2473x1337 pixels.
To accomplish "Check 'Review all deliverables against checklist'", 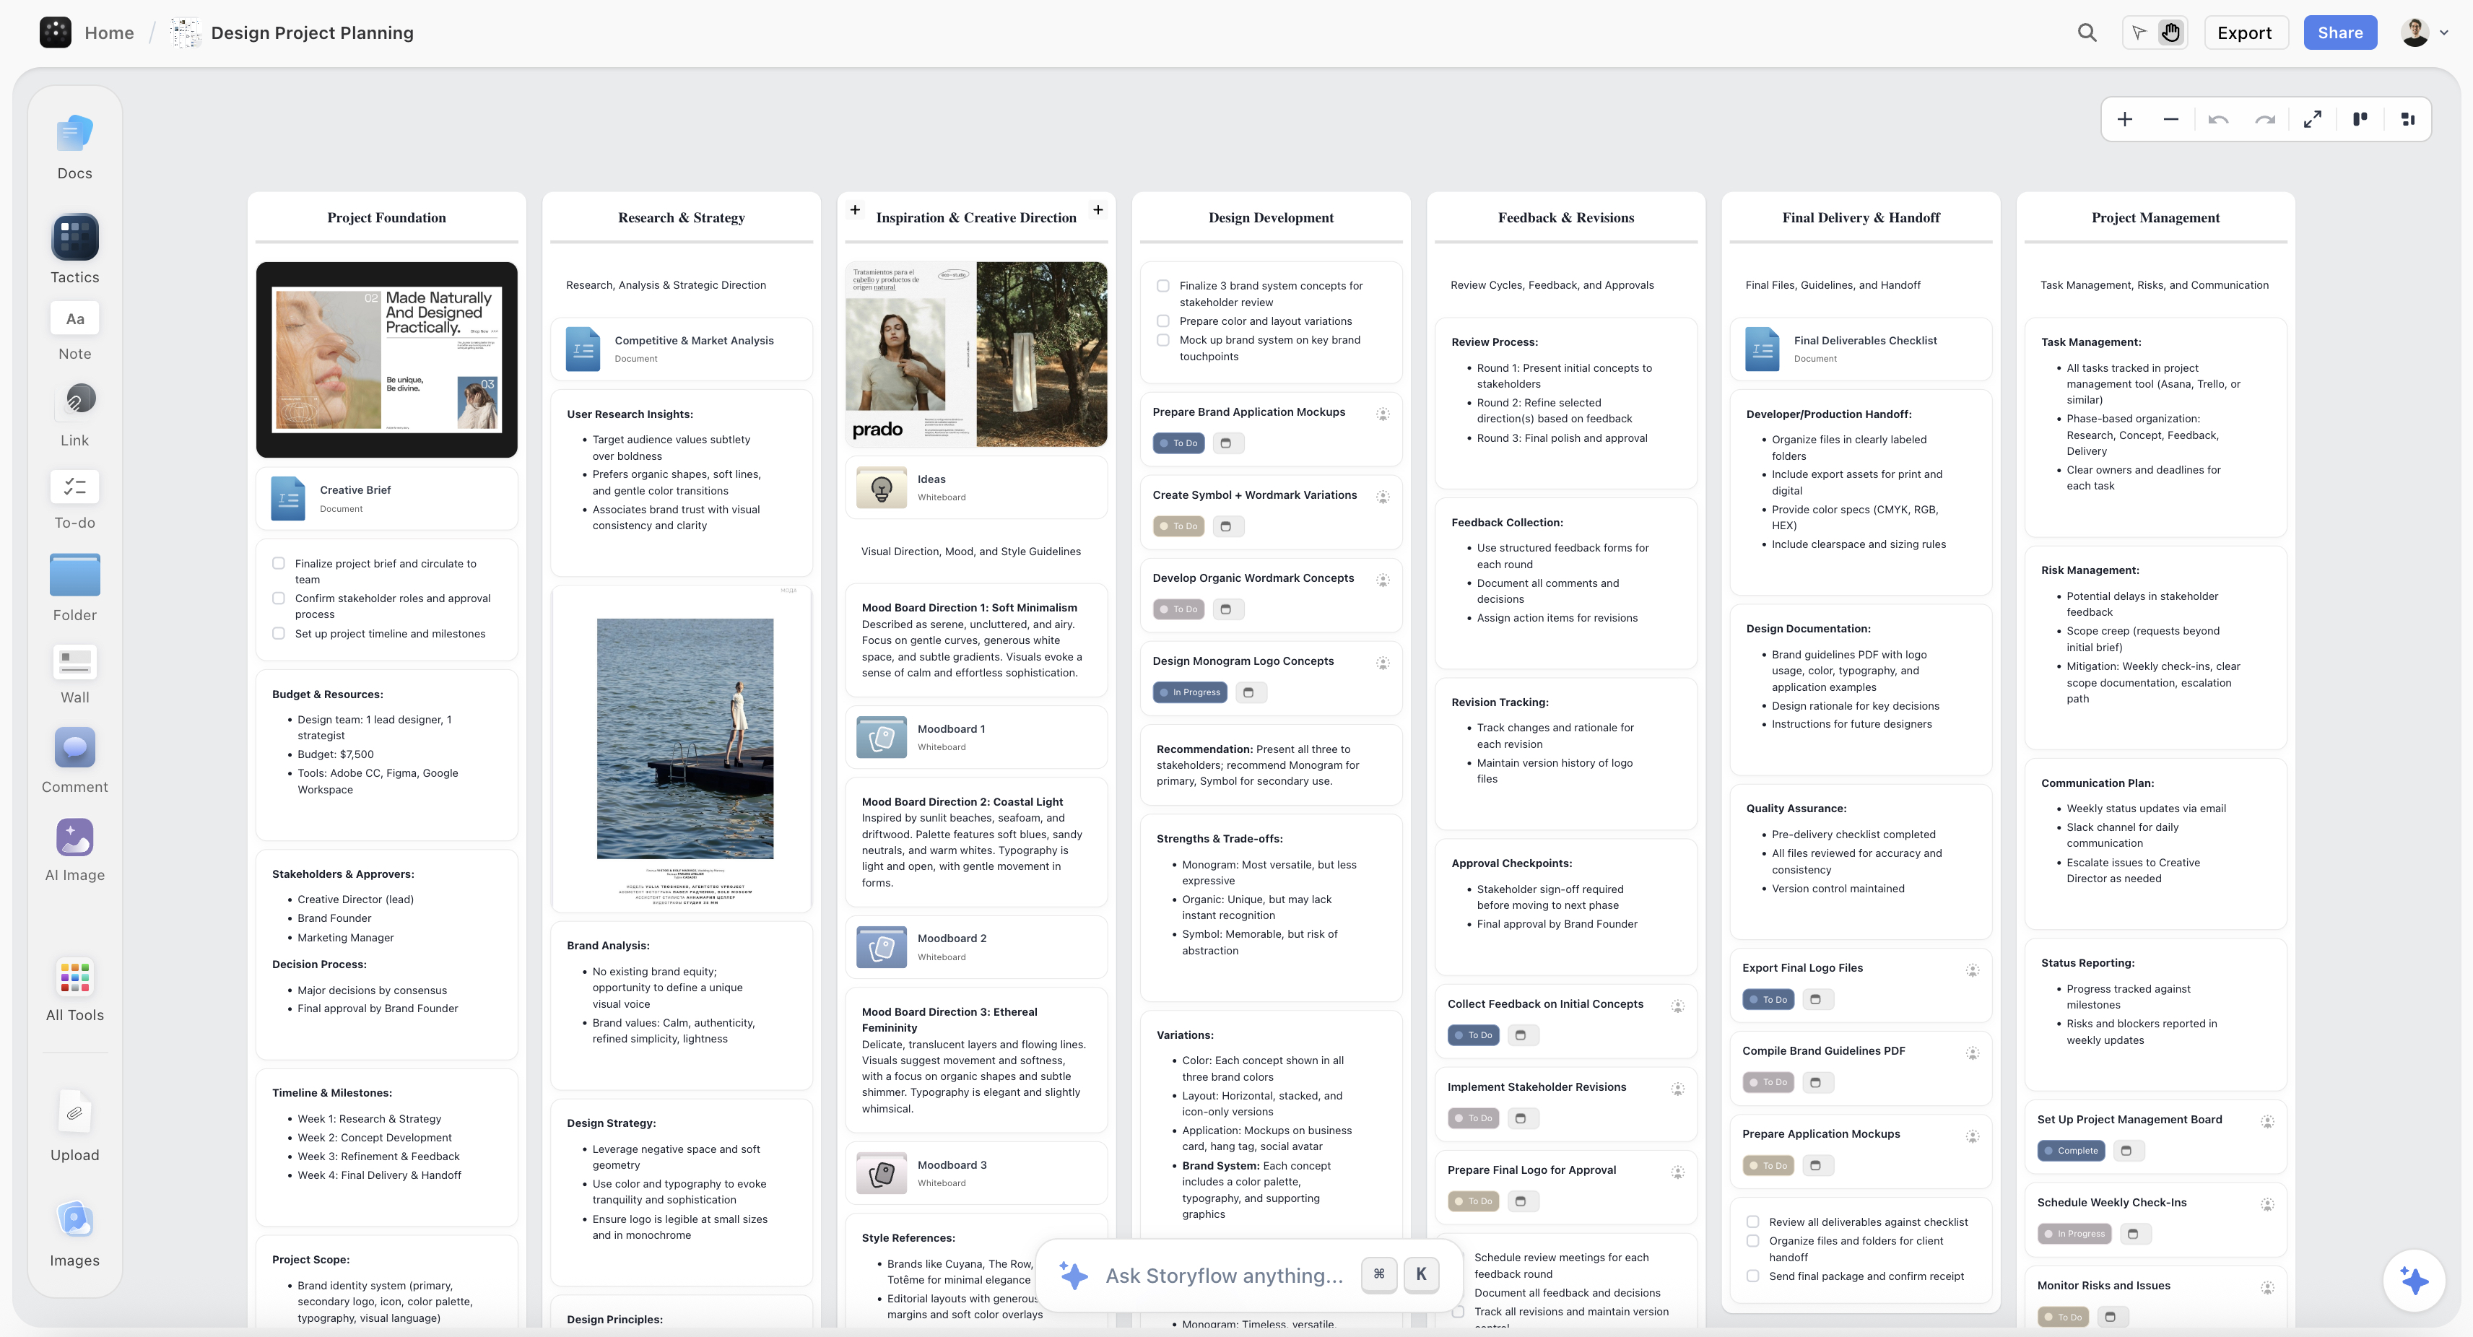I will coord(1754,1221).
